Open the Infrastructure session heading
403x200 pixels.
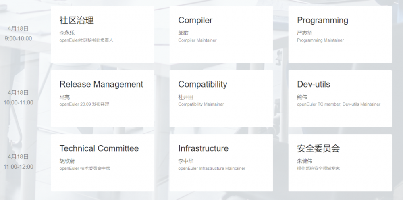(x=203, y=148)
